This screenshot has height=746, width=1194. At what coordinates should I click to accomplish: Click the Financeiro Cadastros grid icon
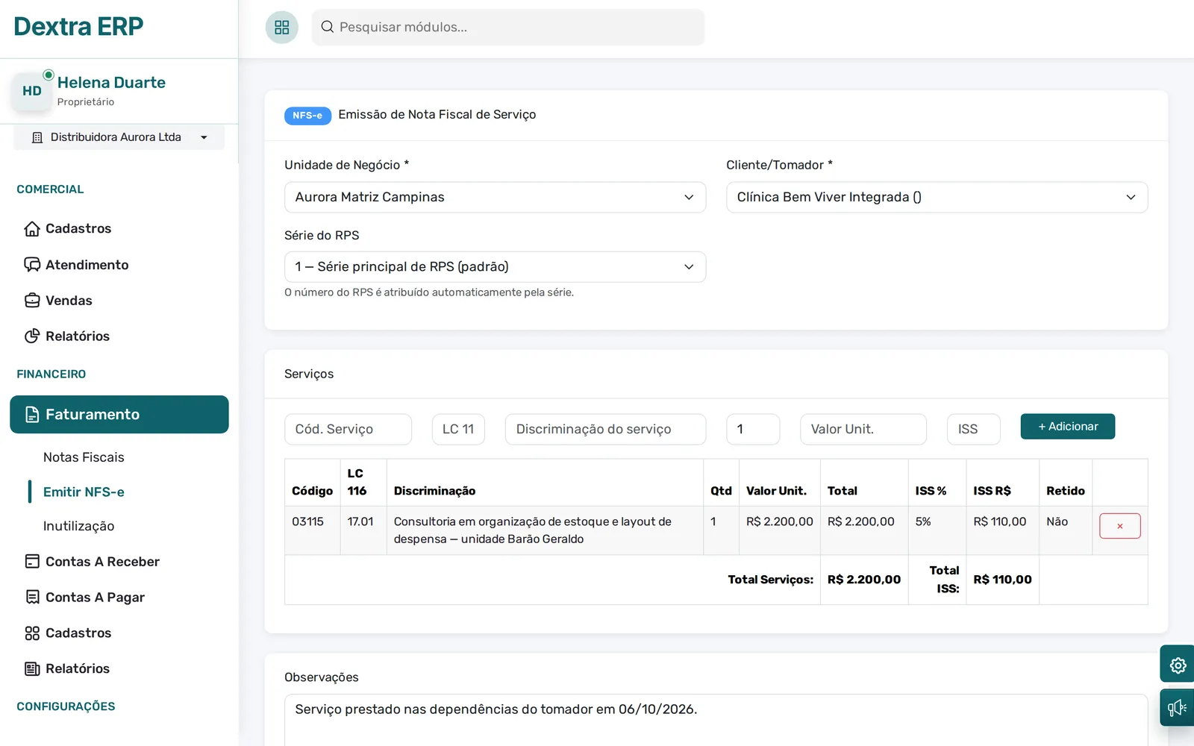(32, 633)
